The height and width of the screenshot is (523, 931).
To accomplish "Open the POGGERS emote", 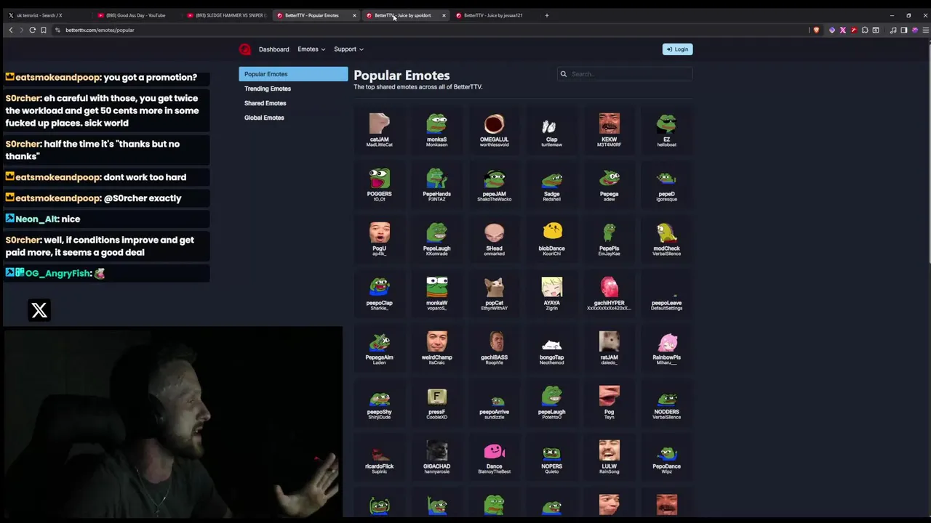I will click(379, 185).
